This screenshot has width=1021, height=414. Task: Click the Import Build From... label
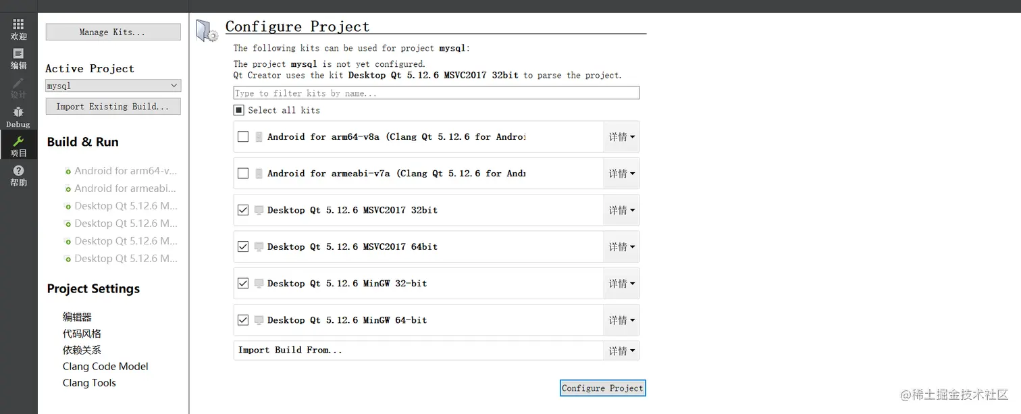(x=290, y=350)
